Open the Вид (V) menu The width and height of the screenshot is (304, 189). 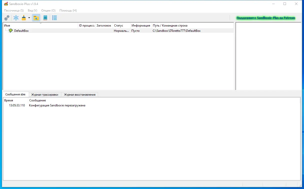point(33,11)
